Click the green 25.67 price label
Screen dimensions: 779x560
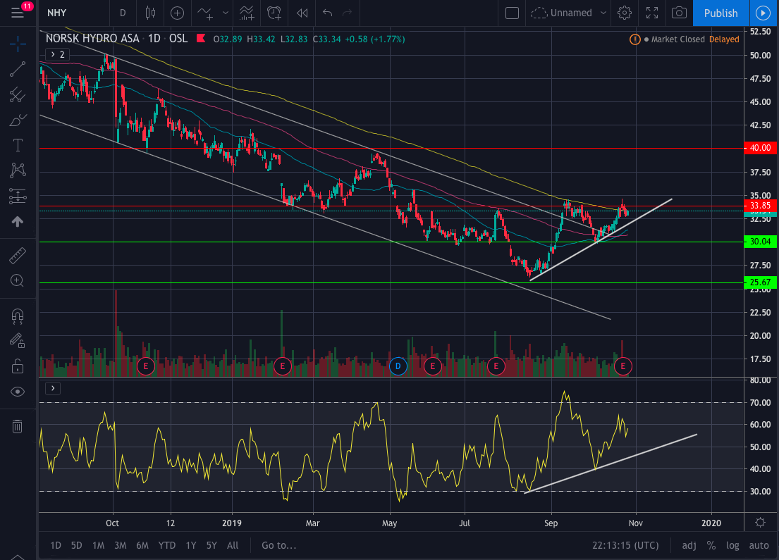pyautogui.click(x=761, y=282)
